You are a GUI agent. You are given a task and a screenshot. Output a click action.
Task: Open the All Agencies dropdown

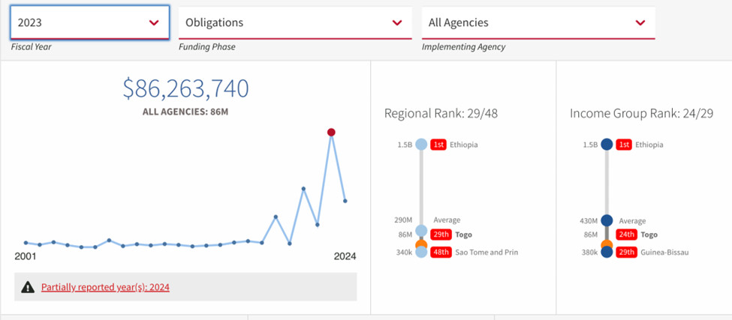[x=538, y=22]
